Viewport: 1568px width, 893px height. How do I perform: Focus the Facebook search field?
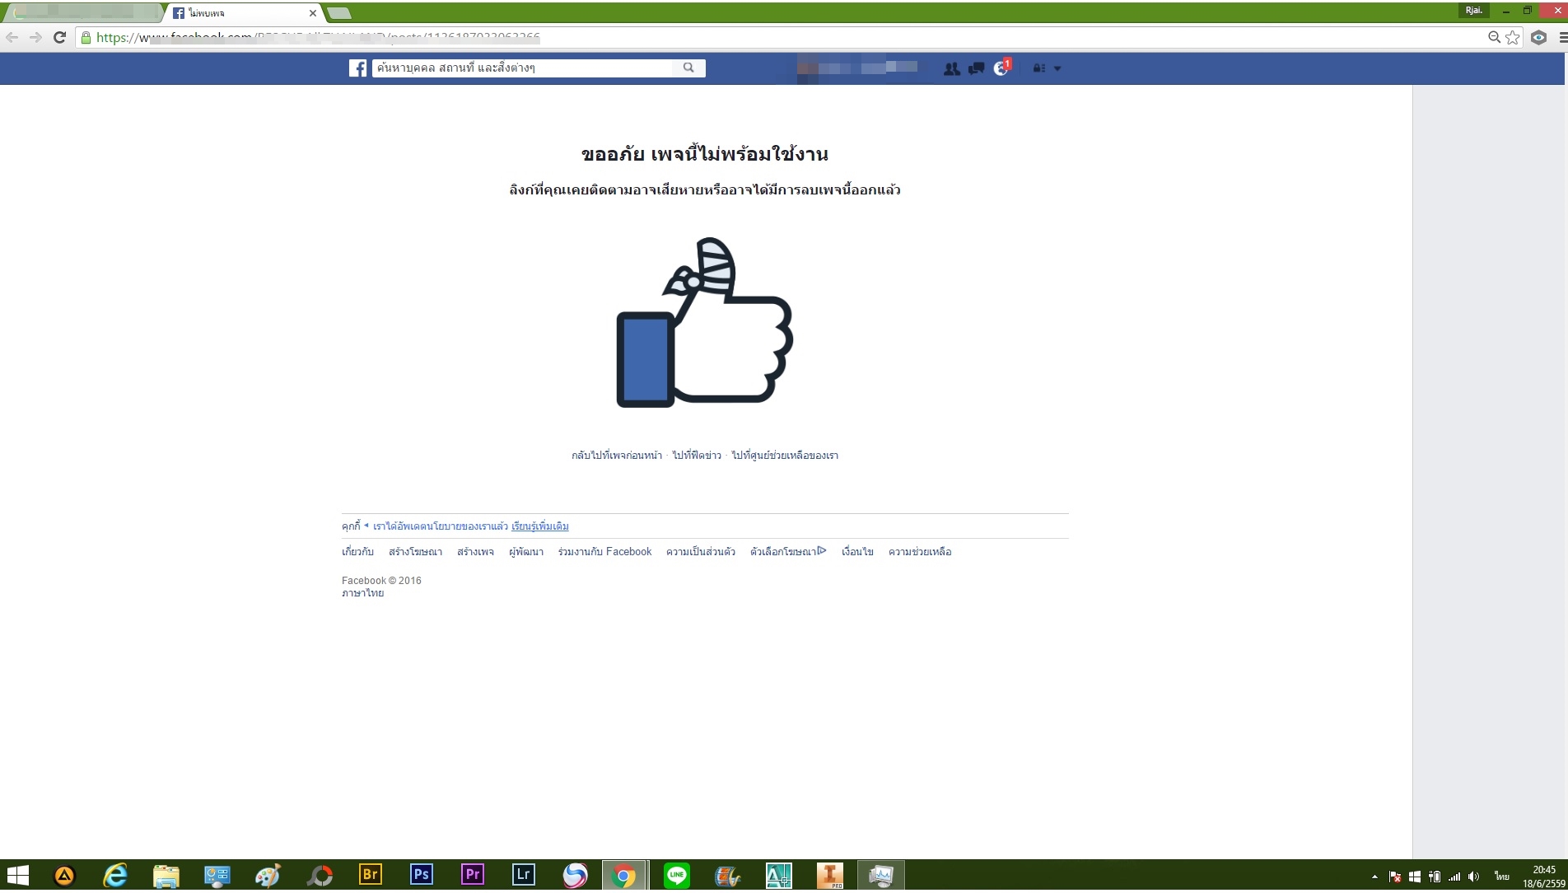point(523,68)
